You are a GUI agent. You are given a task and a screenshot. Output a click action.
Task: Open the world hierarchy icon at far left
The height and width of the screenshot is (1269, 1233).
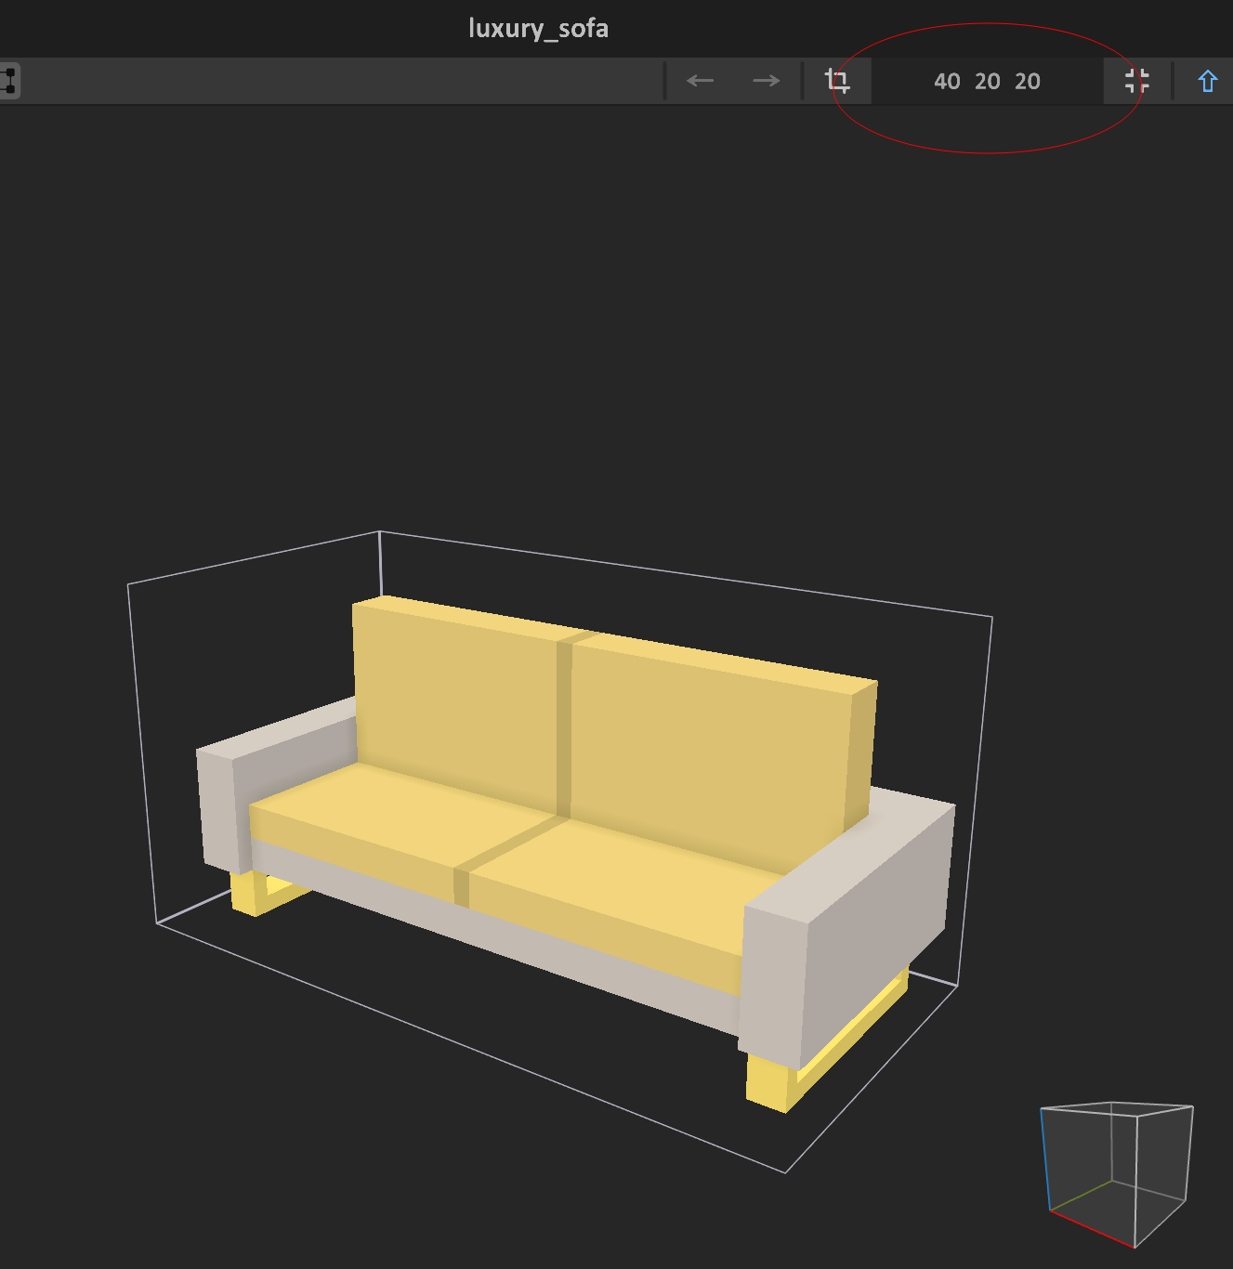[x=8, y=81]
